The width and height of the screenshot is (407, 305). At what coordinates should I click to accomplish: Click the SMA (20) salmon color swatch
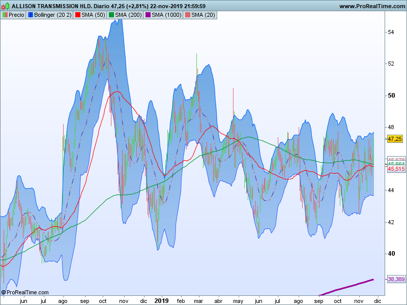click(x=188, y=15)
